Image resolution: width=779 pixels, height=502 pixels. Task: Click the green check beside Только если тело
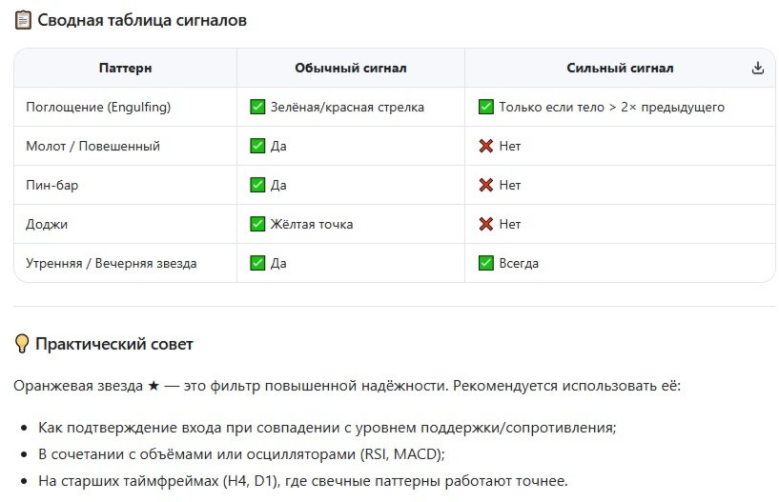(486, 108)
